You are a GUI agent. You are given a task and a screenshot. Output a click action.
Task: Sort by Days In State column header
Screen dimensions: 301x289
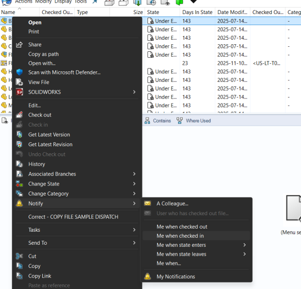pos(197,12)
